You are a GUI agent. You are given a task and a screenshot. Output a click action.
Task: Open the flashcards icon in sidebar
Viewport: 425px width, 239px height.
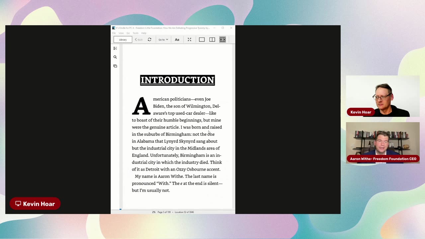[x=115, y=66]
